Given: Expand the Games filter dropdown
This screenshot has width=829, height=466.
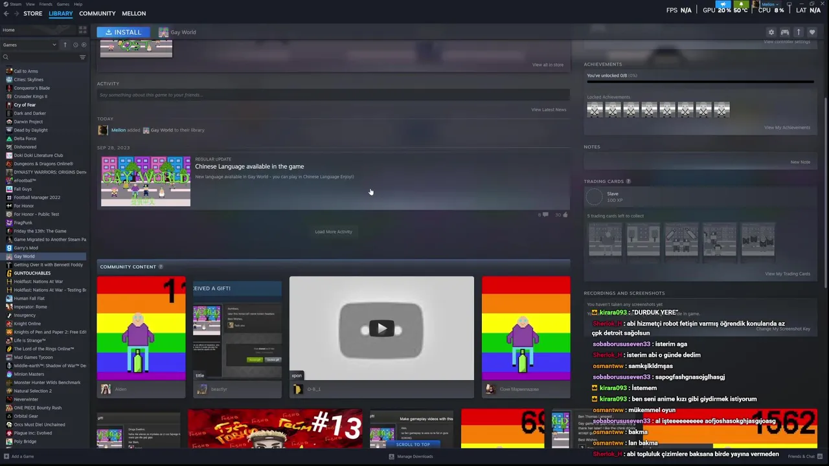Looking at the screenshot, I should tap(30, 45).
